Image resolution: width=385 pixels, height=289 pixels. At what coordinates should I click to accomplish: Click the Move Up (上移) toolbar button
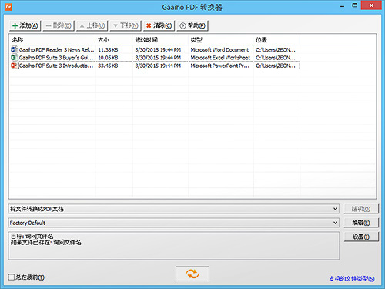pyautogui.click(x=92, y=25)
